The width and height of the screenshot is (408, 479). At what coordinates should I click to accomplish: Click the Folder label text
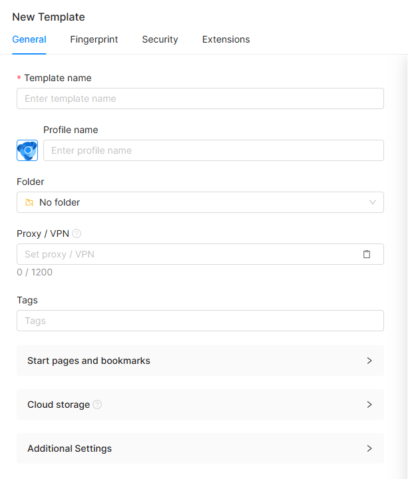pos(30,182)
